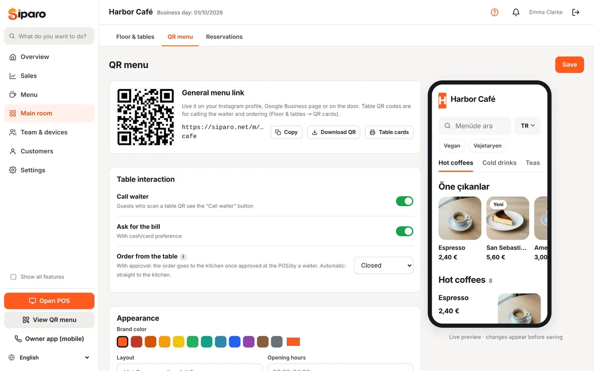The width and height of the screenshot is (594, 371).
Task: Click the Harbor Café H logo in preview
Action: click(x=443, y=100)
